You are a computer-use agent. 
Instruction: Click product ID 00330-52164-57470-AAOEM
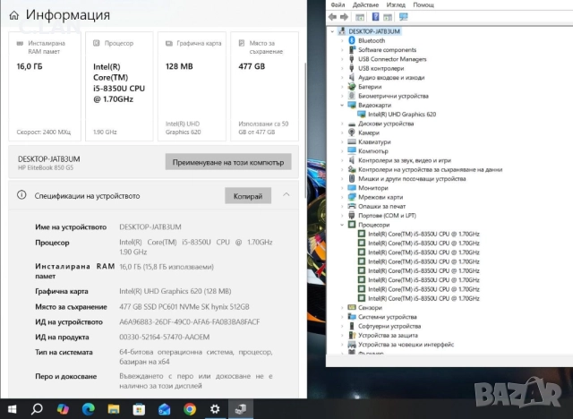[x=165, y=337]
